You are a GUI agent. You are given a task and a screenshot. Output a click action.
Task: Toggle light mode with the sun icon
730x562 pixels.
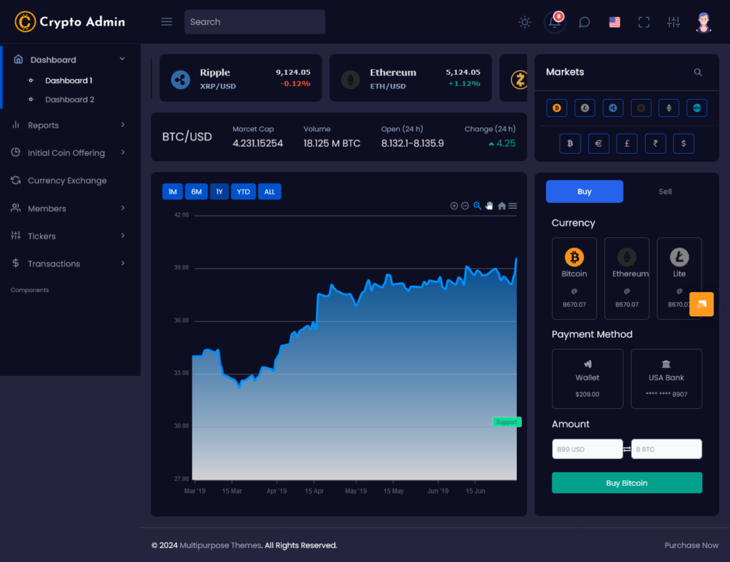tap(525, 22)
